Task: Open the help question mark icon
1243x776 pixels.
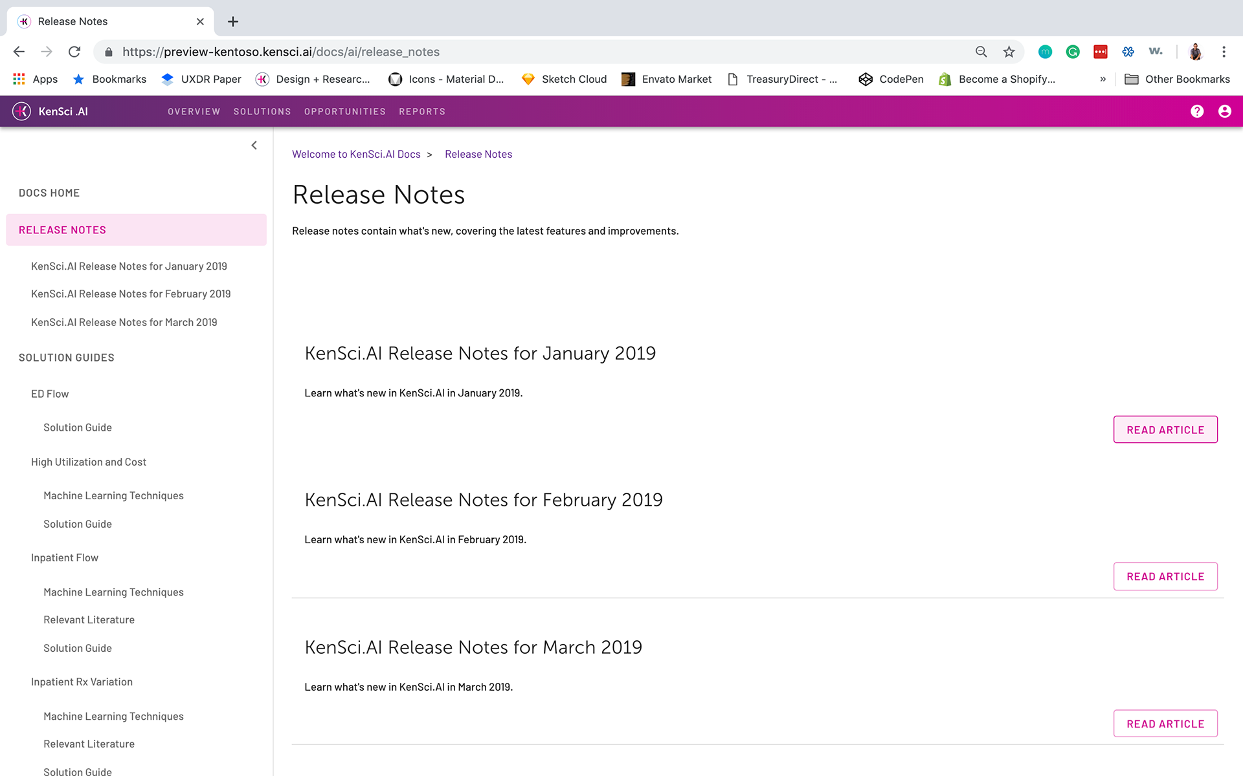Action: pyautogui.click(x=1197, y=111)
